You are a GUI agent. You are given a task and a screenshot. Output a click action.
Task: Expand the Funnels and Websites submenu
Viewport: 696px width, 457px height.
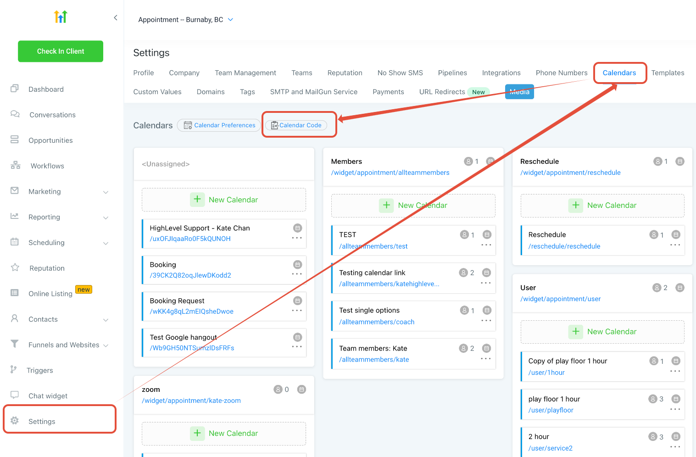click(x=106, y=346)
